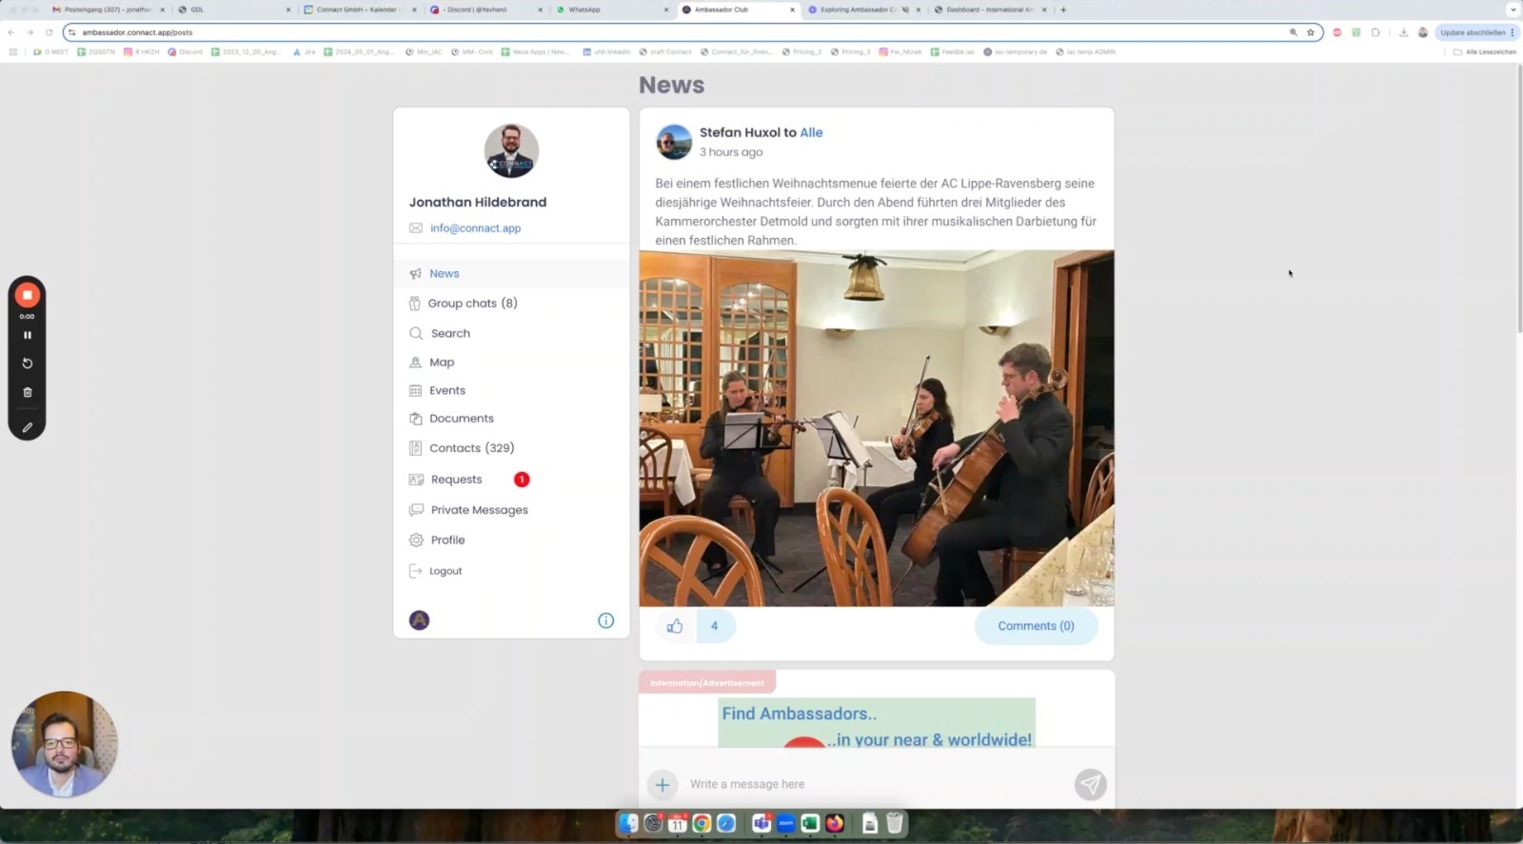The height and width of the screenshot is (844, 1523).
Task: Open the string trio post photo
Action: (x=876, y=428)
